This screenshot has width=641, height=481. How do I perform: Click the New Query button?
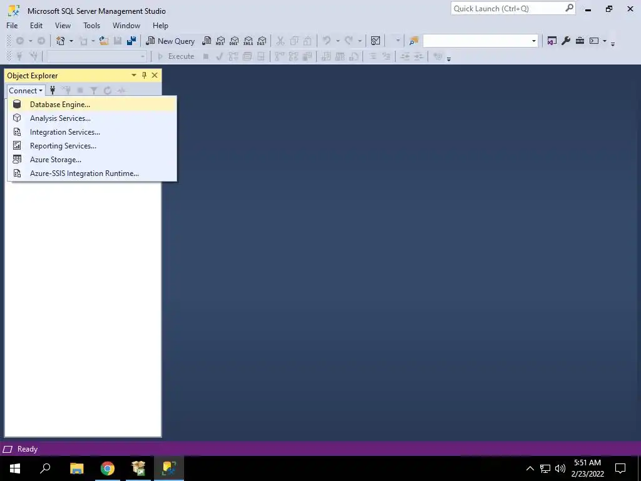click(x=170, y=41)
